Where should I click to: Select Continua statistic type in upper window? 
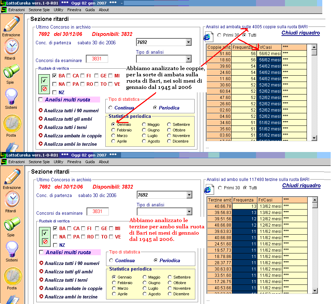[111, 108]
